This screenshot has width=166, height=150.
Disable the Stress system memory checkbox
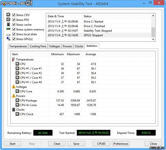[14, 29]
